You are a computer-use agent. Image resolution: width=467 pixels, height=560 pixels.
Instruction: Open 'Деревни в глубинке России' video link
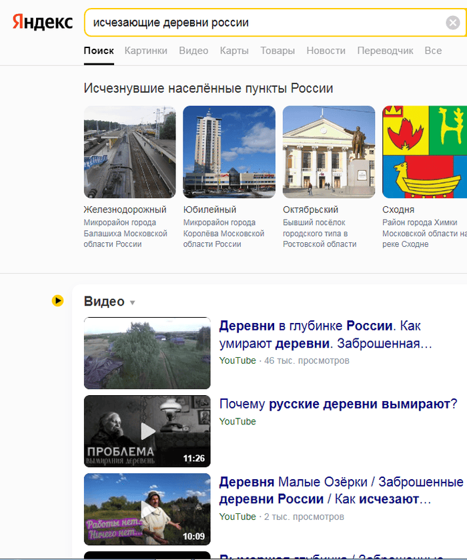(326, 334)
